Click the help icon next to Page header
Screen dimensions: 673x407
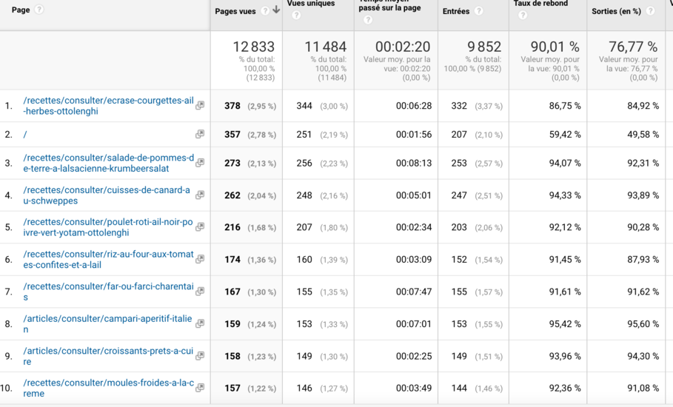click(39, 10)
